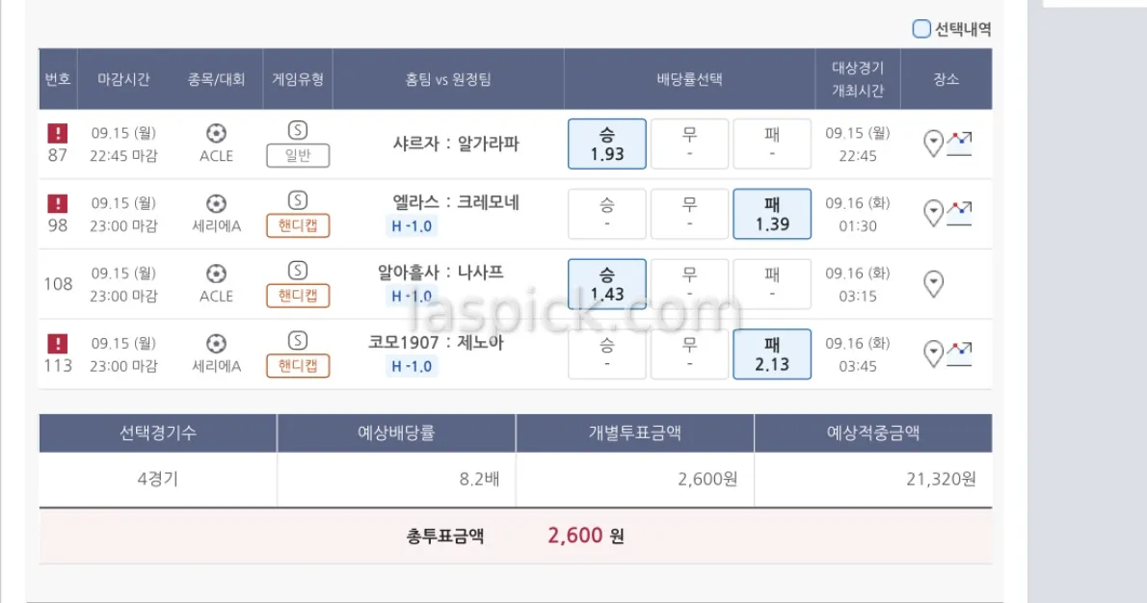Image resolution: width=1147 pixels, height=603 pixels.
Task: Click soccer ball icon in match 98 row
Action: pos(216,203)
